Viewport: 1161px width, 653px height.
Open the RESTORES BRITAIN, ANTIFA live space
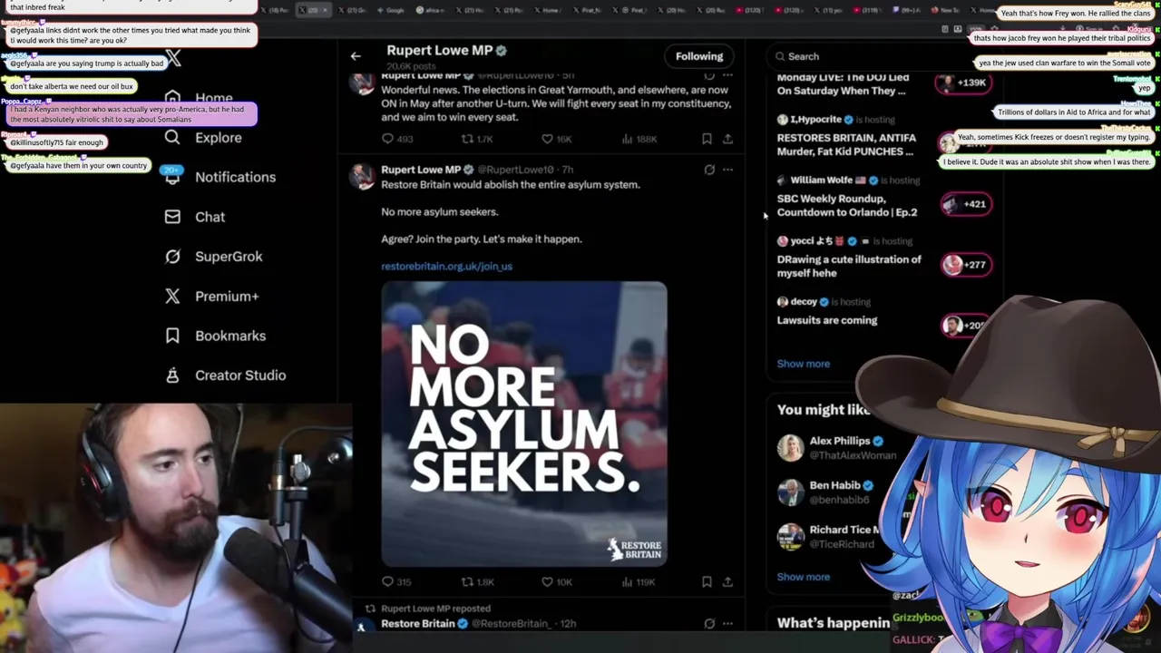[846, 144]
